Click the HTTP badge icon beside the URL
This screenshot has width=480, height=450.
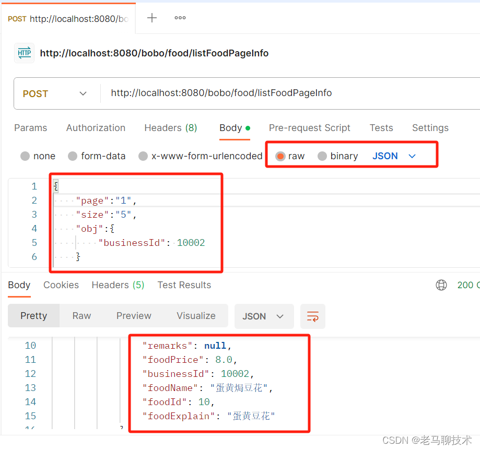(24, 53)
